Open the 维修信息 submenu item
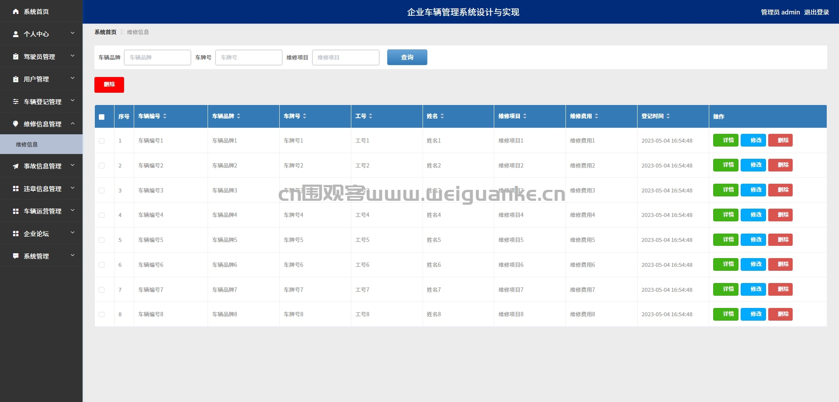This screenshot has width=839, height=402. [41, 144]
